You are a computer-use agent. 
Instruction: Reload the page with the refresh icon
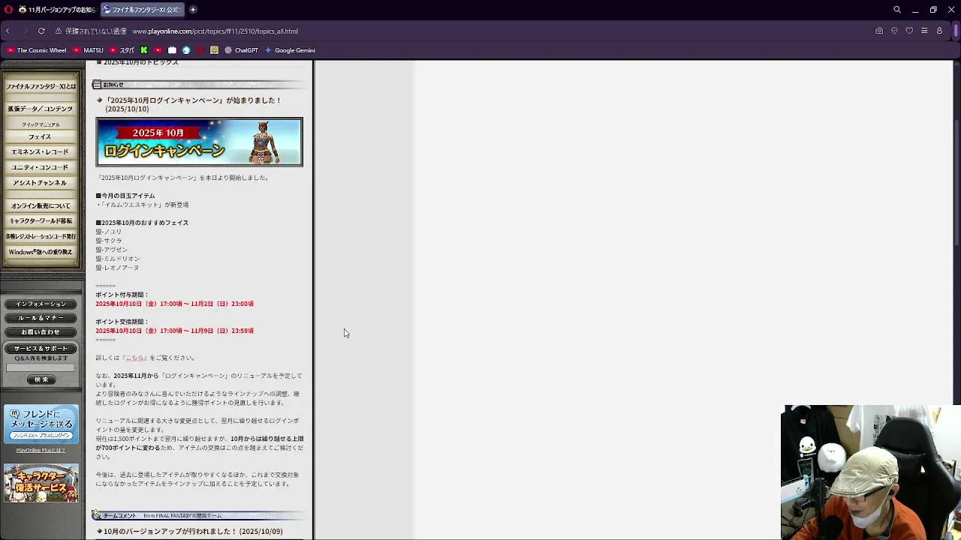(41, 31)
